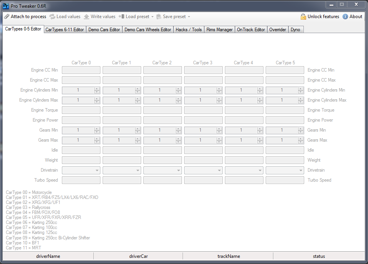Image resolution: width=368 pixels, height=264 pixels.
Task: Open the Drivetrain dropdown for CarType 0
Action: (97, 170)
